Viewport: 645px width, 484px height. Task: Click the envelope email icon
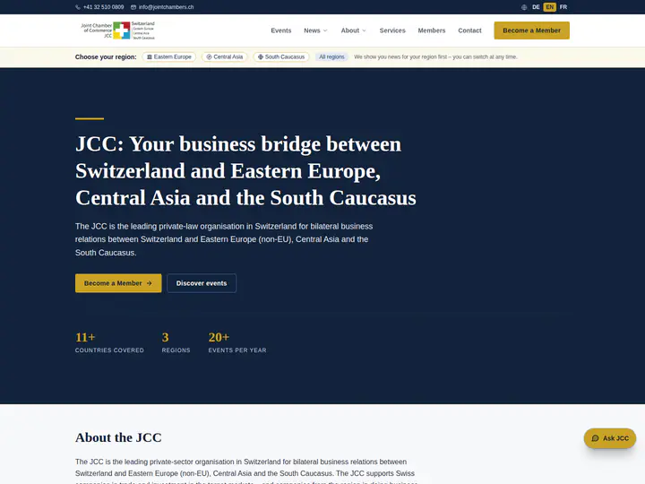(133, 7)
